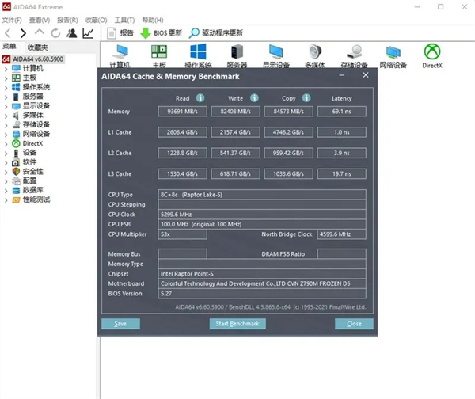Click the Save button
The height and width of the screenshot is (399, 475).
120,324
